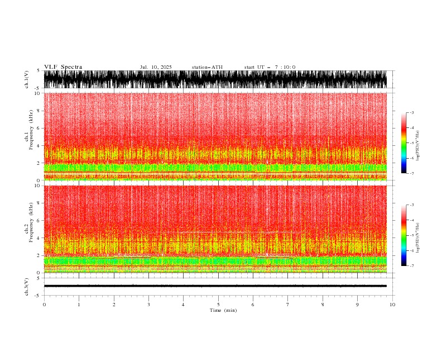
Task: Click the "10" kHz tick of ch.2 spectrogram
Action: click(x=37, y=186)
